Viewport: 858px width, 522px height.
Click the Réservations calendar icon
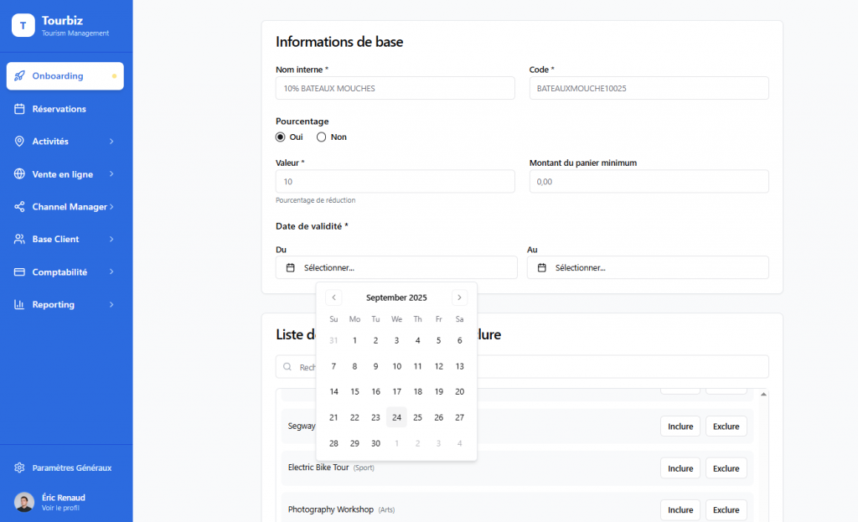pyautogui.click(x=19, y=109)
